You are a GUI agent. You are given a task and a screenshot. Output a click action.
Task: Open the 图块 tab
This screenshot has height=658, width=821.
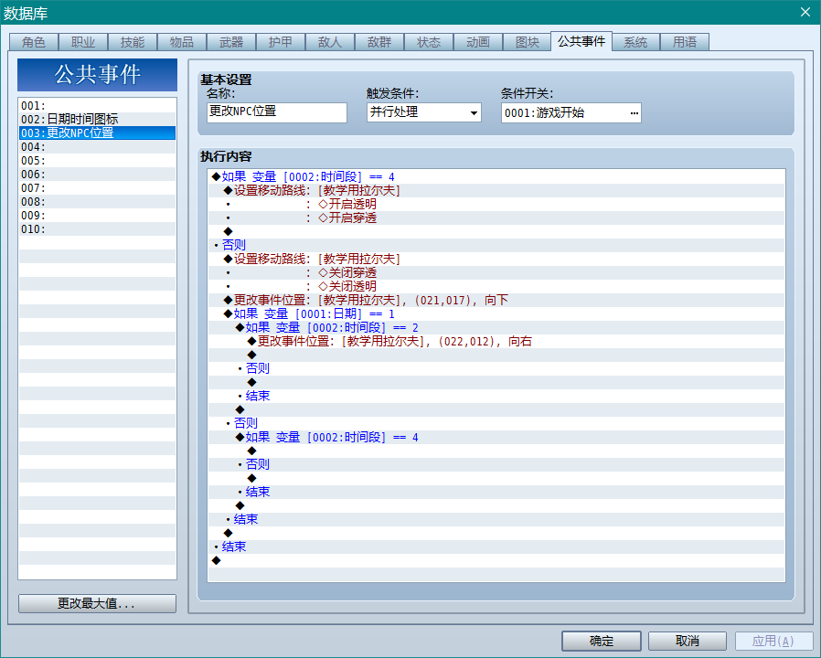(527, 42)
